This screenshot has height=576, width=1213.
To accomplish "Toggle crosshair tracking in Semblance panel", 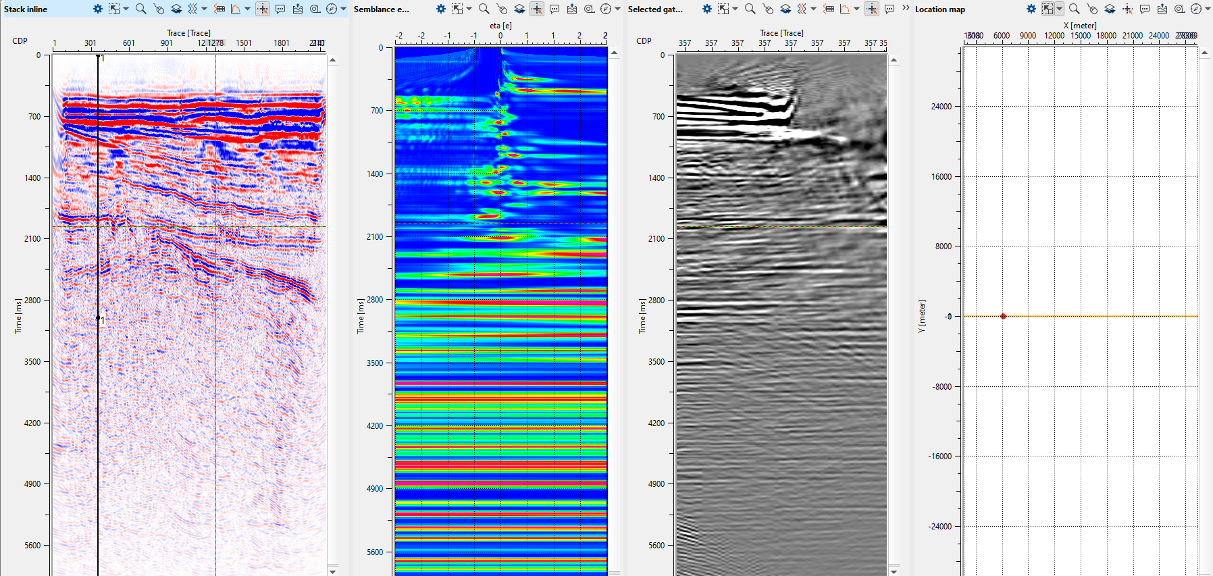I will [537, 9].
